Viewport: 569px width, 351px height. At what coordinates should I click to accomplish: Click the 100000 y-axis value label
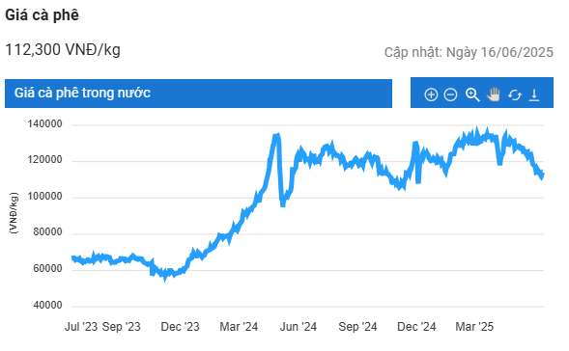[x=45, y=197]
